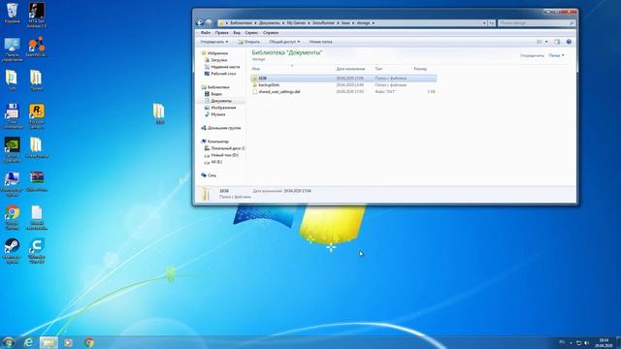Open the arrange by Папка dropdown
Image resolution: width=621 pixels, height=349 pixels.
click(x=556, y=55)
